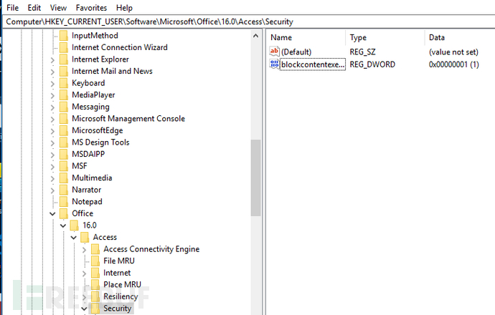
Task: Expand the Access Connectivity Engine key
Action: 84,250
